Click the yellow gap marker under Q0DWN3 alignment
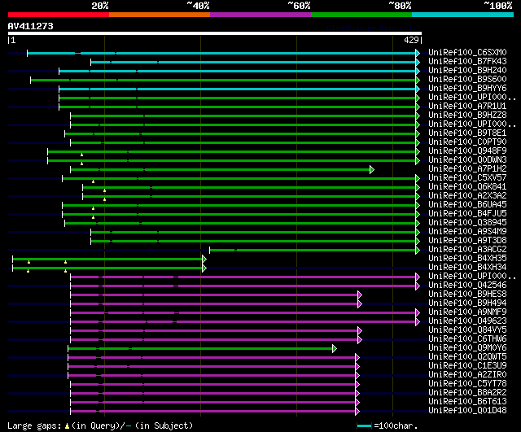521x432 pixels. (x=81, y=164)
